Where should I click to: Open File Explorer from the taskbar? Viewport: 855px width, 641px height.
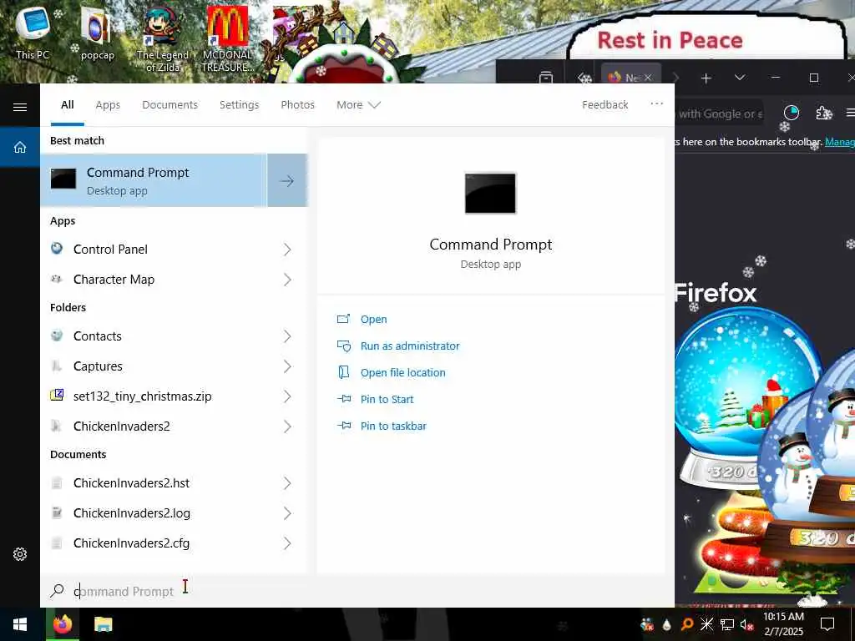tap(103, 624)
